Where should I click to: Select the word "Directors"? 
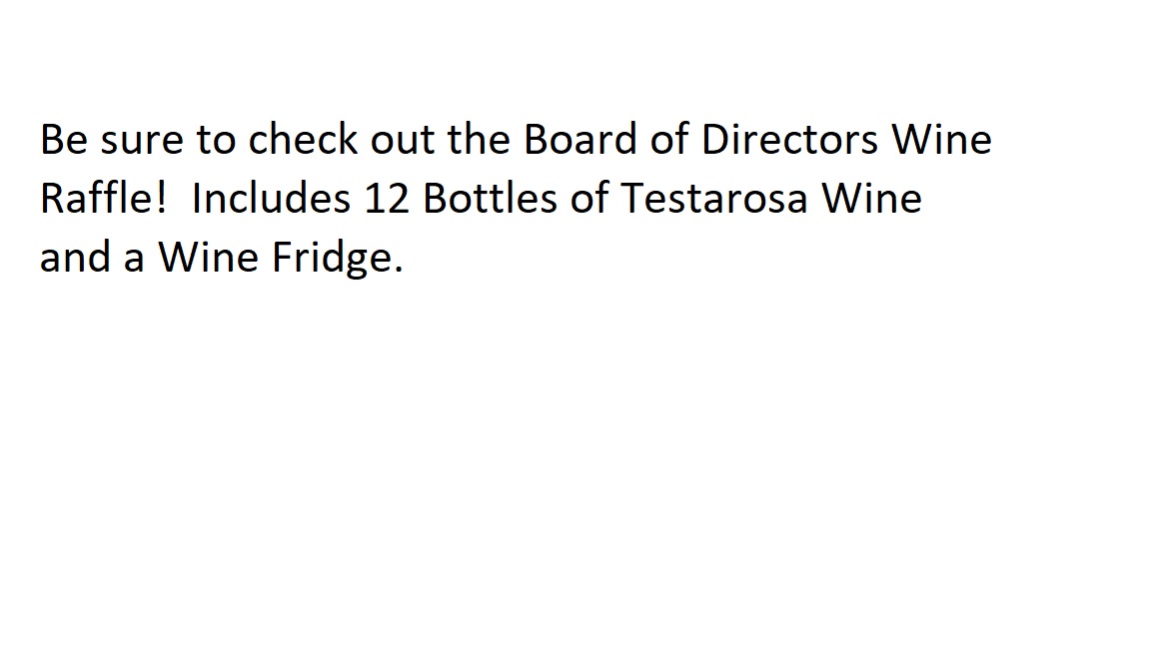point(789,140)
